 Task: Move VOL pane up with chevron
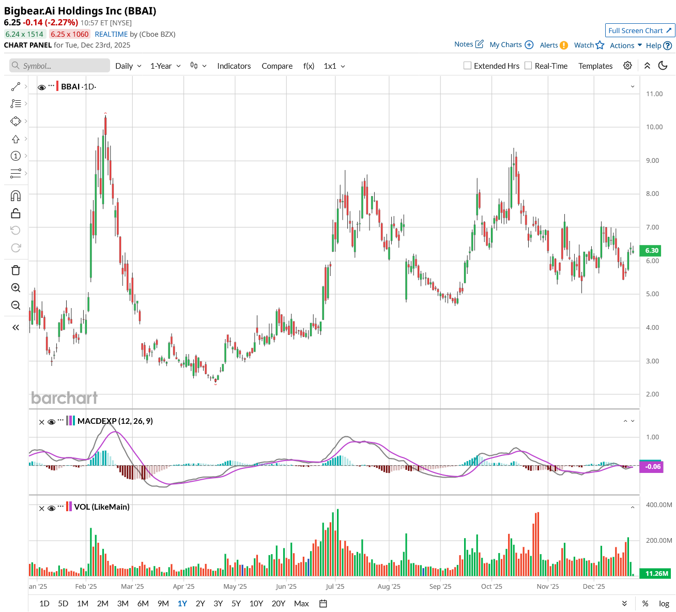pos(633,508)
